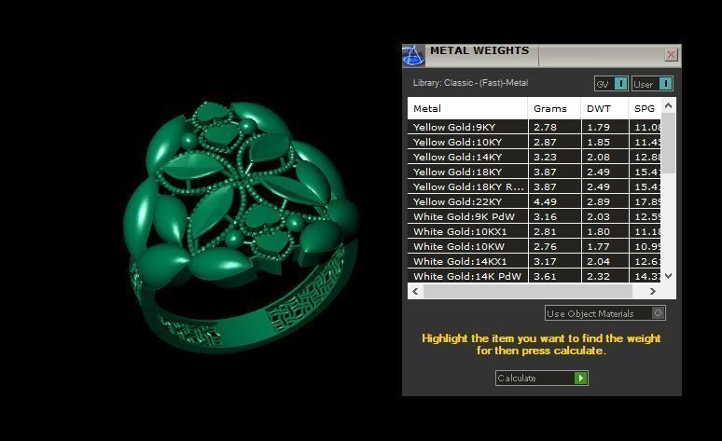The height and width of the screenshot is (441, 722).
Task: Click the Library: Classic - (Fast)-Metal label
Action: (470, 83)
